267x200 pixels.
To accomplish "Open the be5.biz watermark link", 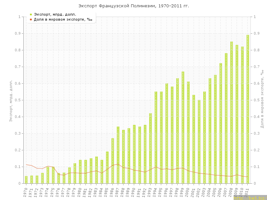I will pyautogui.click(x=250, y=198).
